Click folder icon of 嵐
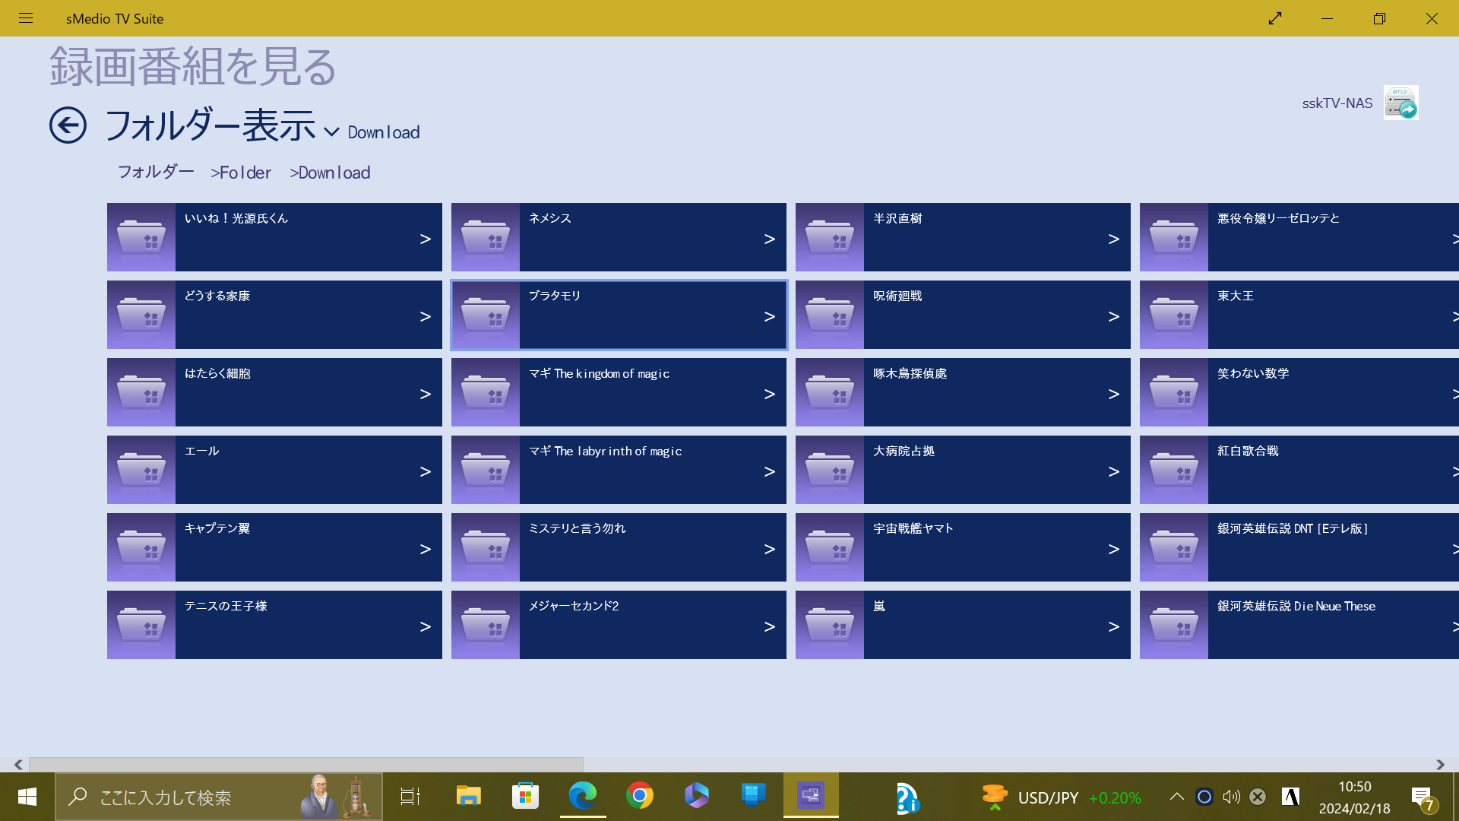The height and width of the screenshot is (821, 1459). point(830,625)
